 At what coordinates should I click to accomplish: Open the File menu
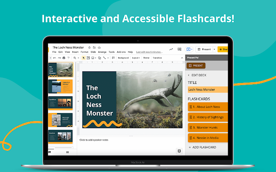54,52
